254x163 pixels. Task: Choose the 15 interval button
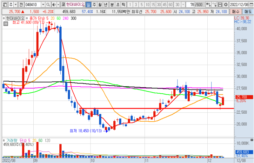point(153,4)
